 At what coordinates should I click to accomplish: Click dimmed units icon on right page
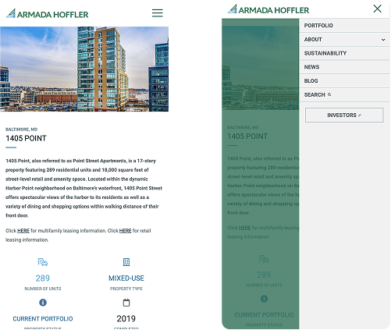264,259
